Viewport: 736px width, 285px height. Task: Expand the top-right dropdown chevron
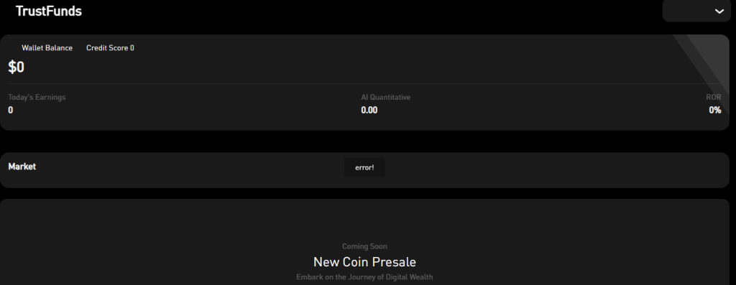pos(719,11)
